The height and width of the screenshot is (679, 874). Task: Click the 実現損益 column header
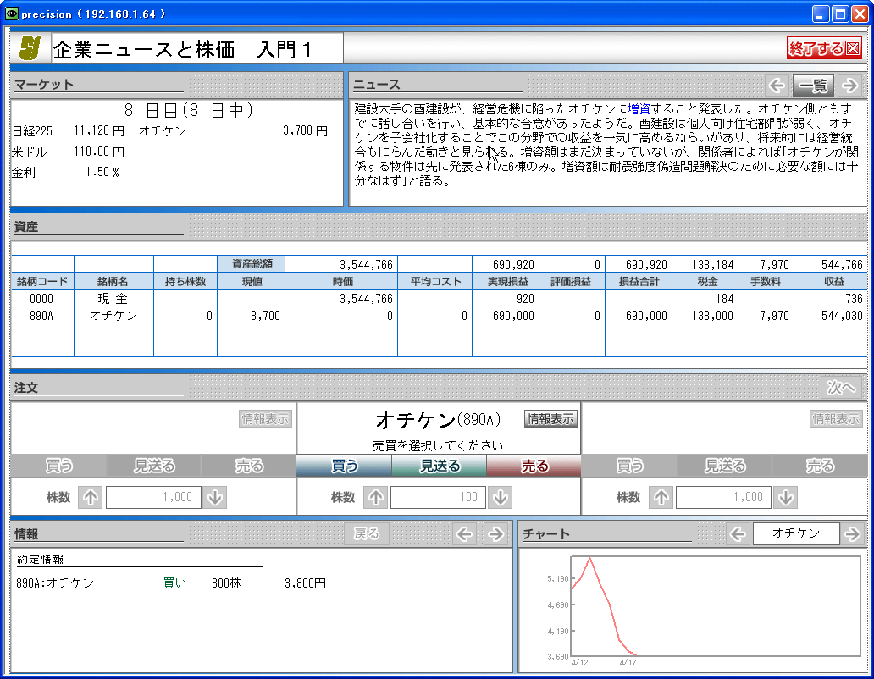(x=506, y=281)
